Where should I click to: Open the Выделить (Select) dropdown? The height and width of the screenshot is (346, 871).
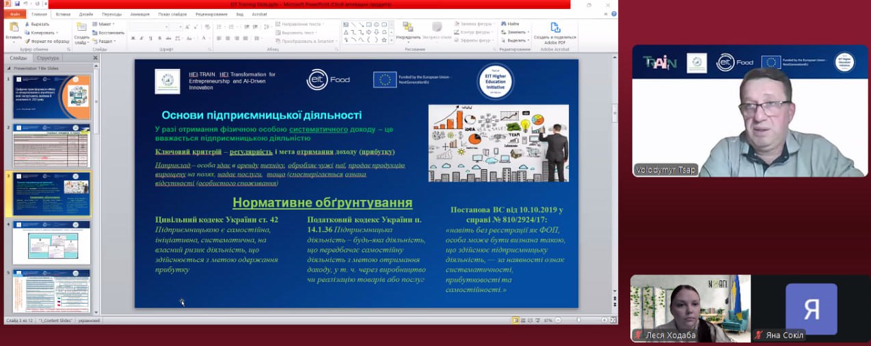[x=516, y=40]
